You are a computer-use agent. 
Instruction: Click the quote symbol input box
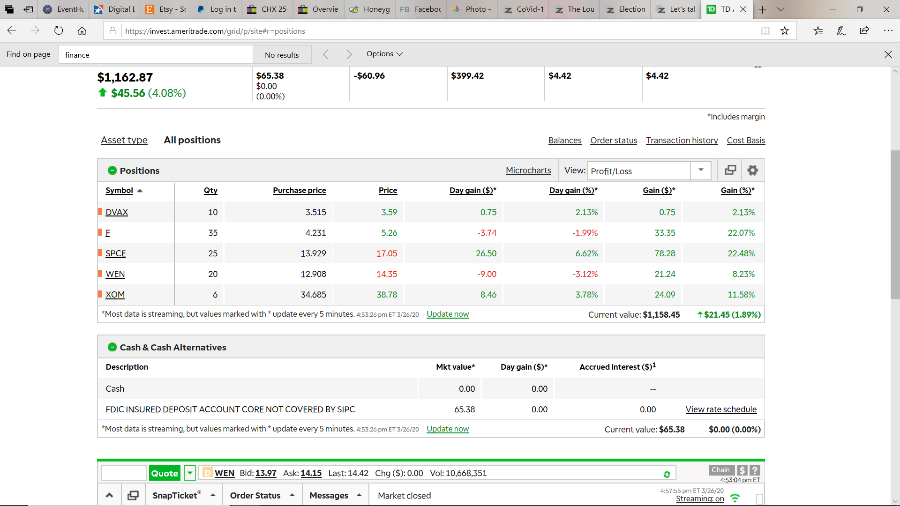pyautogui.click(x=124, y=473)
